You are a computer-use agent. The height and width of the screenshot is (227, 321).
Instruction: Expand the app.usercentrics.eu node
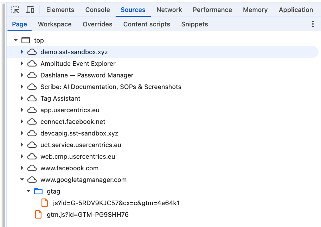pyautogui.click(x=22, y=110)
